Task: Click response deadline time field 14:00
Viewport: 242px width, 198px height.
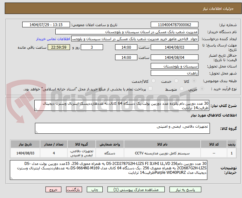Action: pos(126,47)
